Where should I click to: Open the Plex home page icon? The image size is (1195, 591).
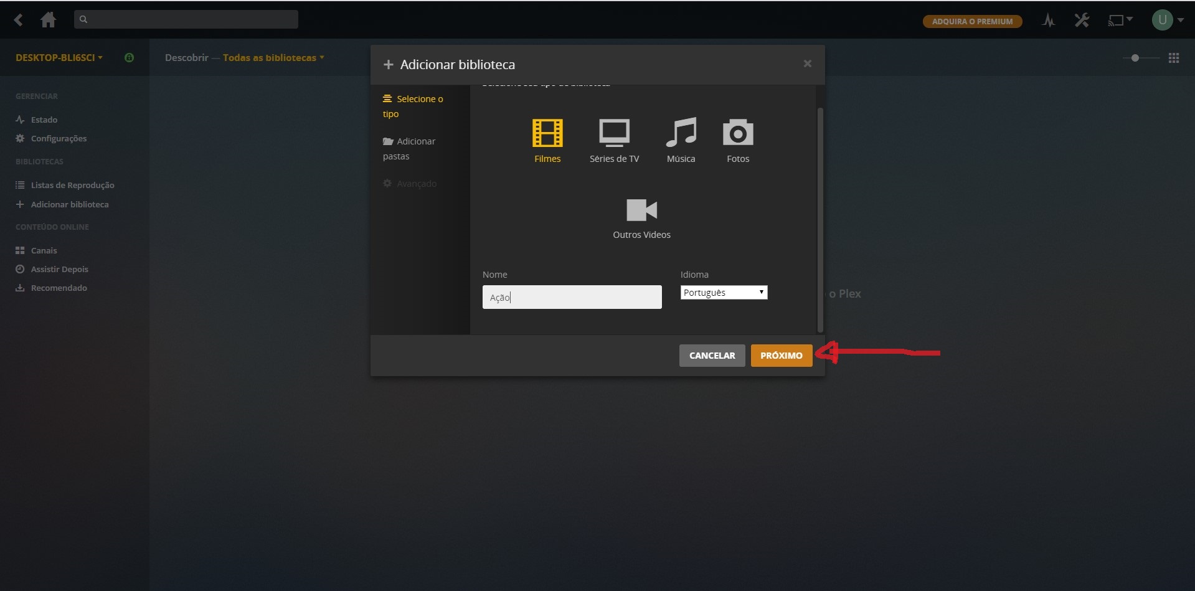48,20
